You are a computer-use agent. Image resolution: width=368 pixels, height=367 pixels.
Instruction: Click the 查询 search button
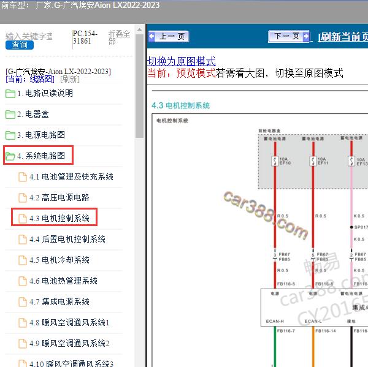coord(20,45)
